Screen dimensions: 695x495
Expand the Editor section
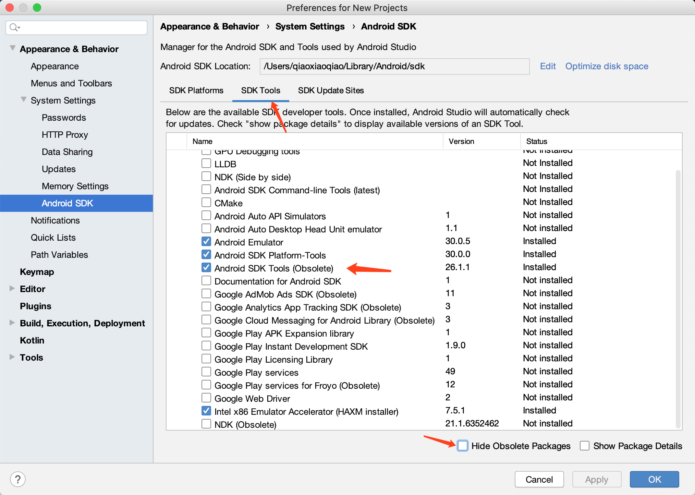(12, 288)
